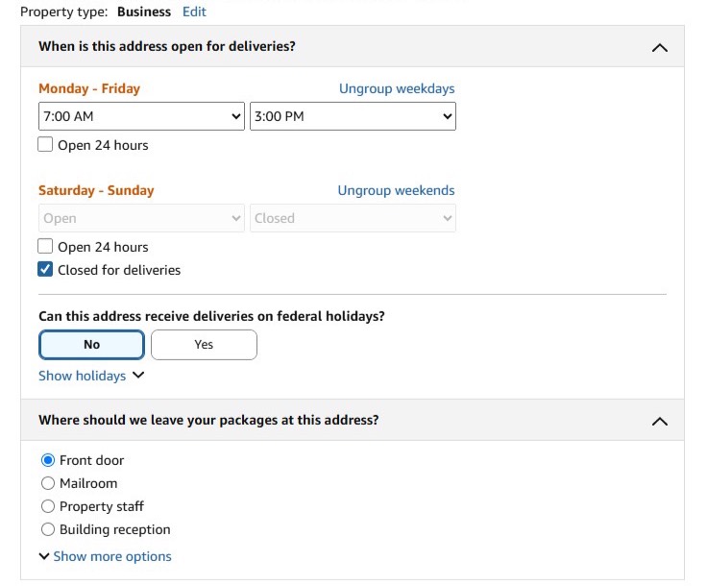Click the Ungroup weekends link

[396, 190]
